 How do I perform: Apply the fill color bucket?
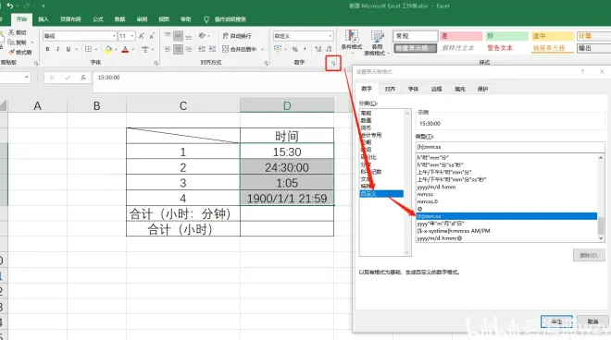tap(108, 49)
